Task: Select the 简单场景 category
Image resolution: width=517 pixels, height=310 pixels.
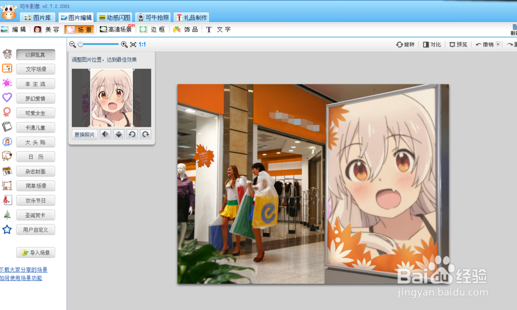Action: coord(36,186)
